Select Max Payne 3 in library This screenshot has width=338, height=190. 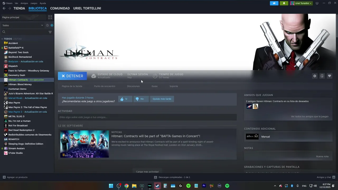pyautogui.click(x=27, y=112)
